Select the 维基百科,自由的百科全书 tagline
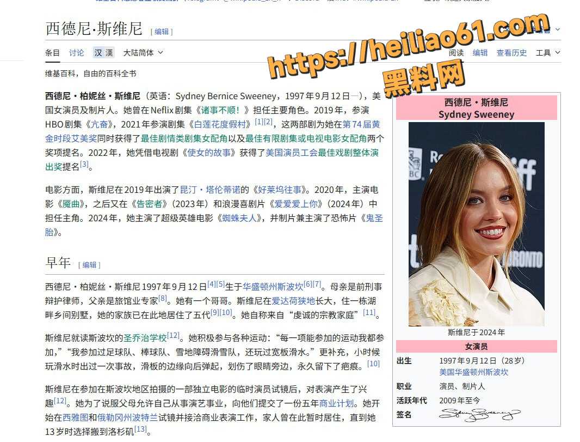This screenshot has width=580, height=442. point(91,74)
